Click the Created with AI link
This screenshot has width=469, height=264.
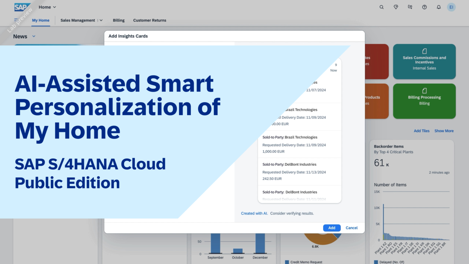254,213
